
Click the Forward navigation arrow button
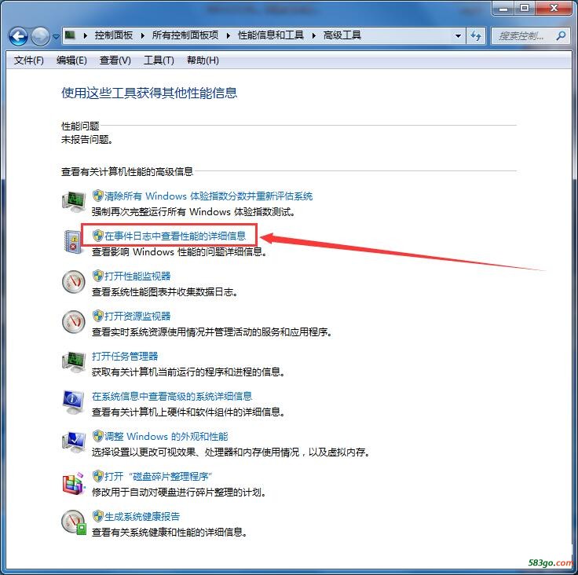pyautogui.click(x=40, y=36)
